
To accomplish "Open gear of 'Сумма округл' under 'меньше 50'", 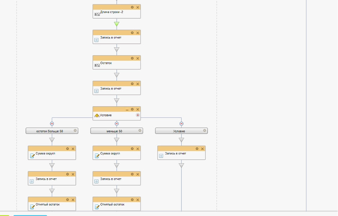I will 132,149.
